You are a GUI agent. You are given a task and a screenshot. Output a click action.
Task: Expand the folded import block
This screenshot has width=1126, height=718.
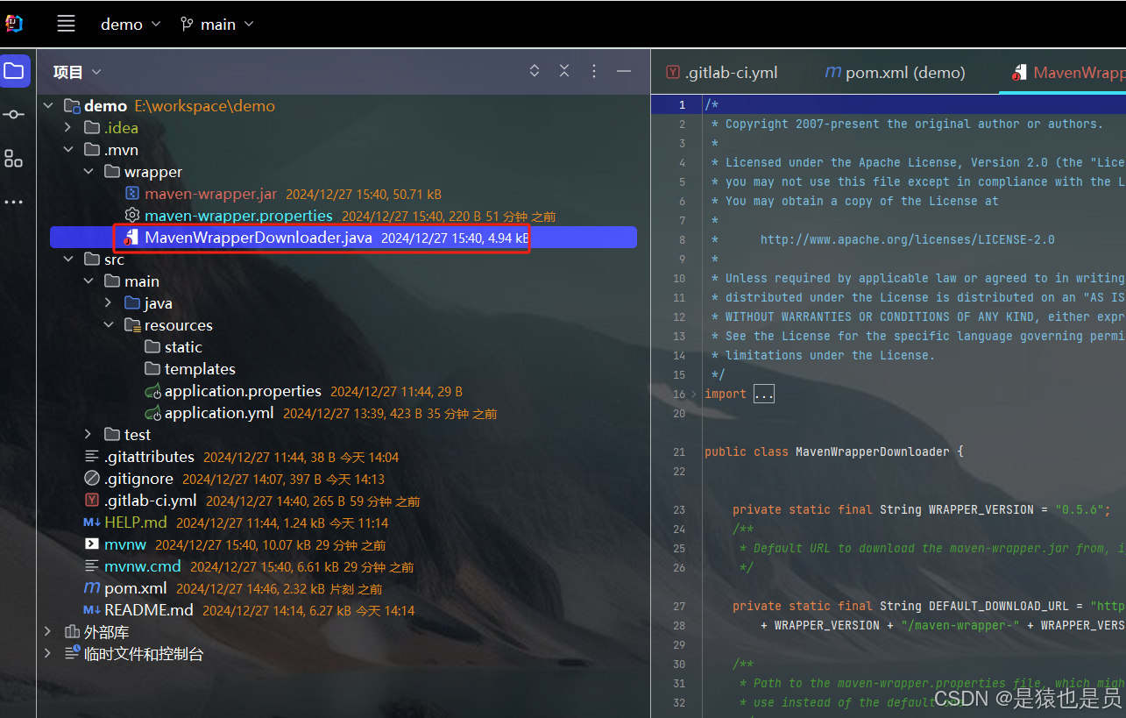pos(694,395)
